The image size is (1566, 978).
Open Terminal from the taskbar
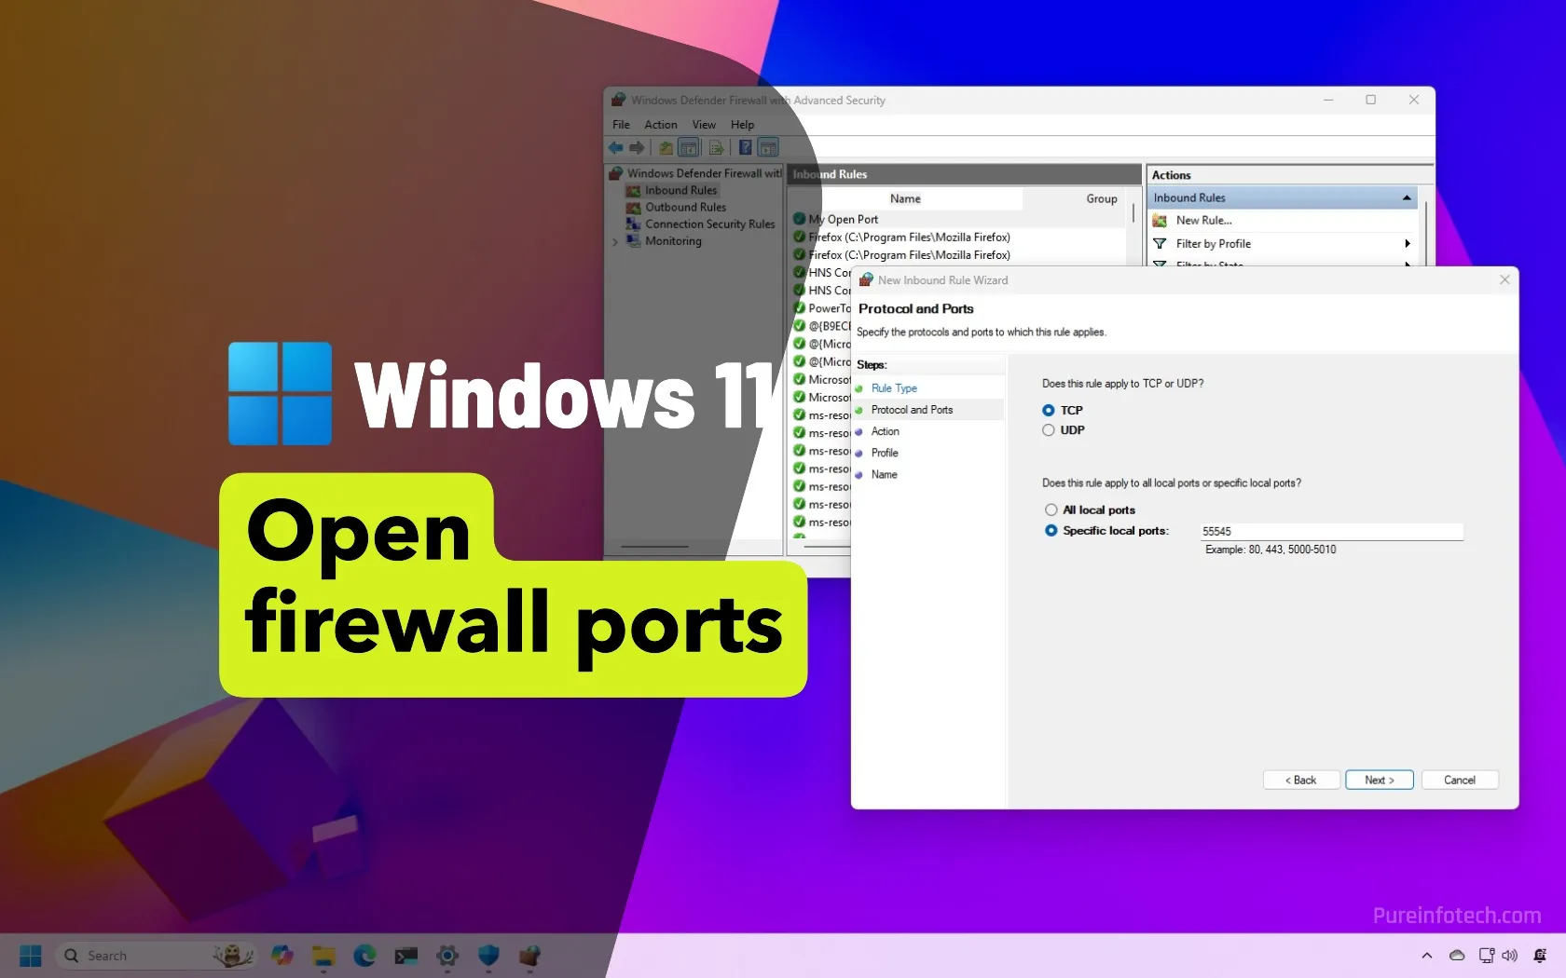[406, 956]
